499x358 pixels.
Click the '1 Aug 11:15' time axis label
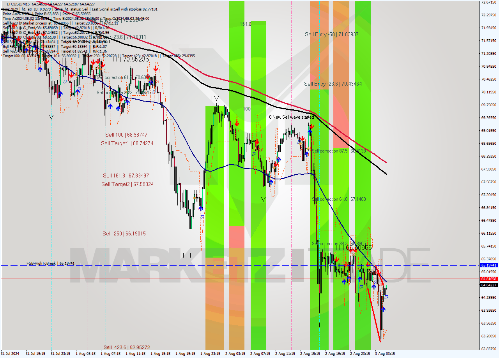tap(135, 354)
